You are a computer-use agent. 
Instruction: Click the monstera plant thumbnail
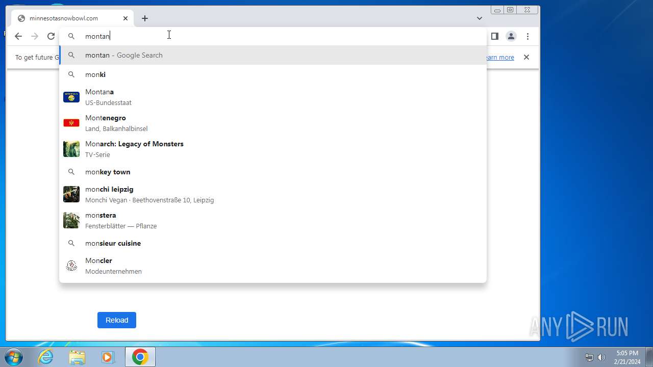point(71,220)
